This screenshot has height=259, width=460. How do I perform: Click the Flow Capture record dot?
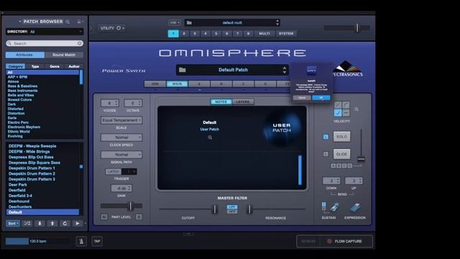pos(329,241)
